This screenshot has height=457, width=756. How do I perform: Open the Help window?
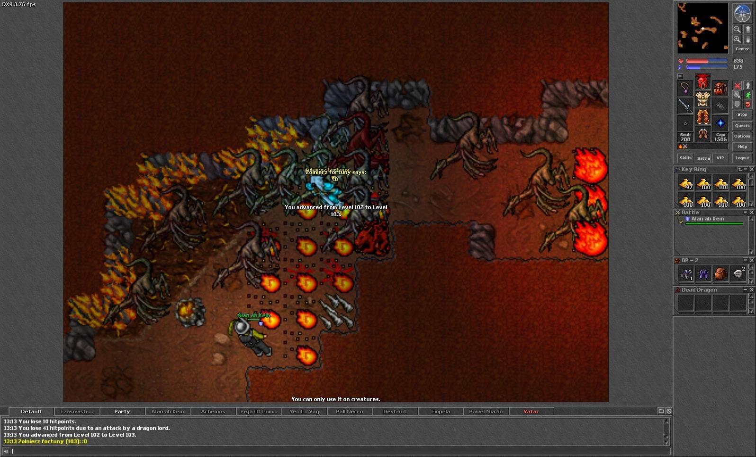(x=742, y=146)
